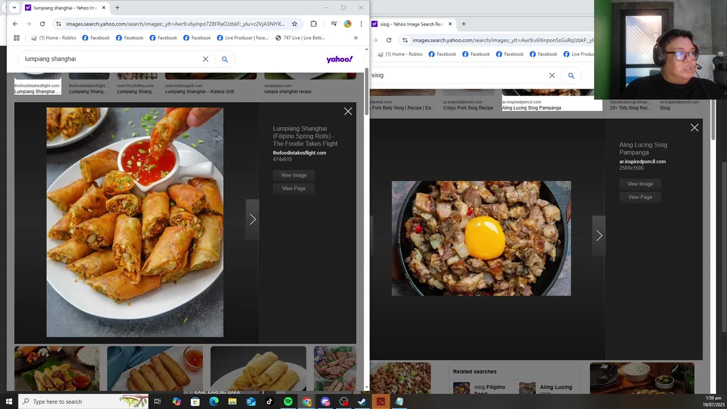727x409 pixels.
Task: Click View Page for Aling Lucing Sisig
Action: coord(640,197)
